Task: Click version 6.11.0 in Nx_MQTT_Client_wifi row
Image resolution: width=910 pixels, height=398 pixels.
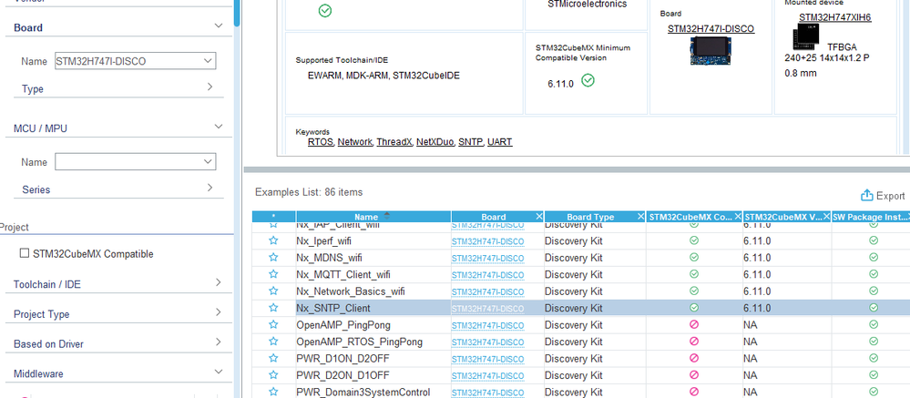Action: (757, 274)
